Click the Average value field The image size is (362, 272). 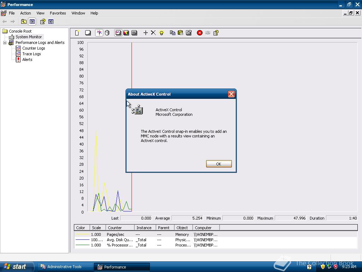[x=187, y=218]
